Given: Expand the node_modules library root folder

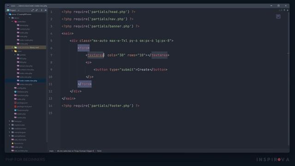Looking at the screenshot, I should pyautogui.click(x=12, y=47).
